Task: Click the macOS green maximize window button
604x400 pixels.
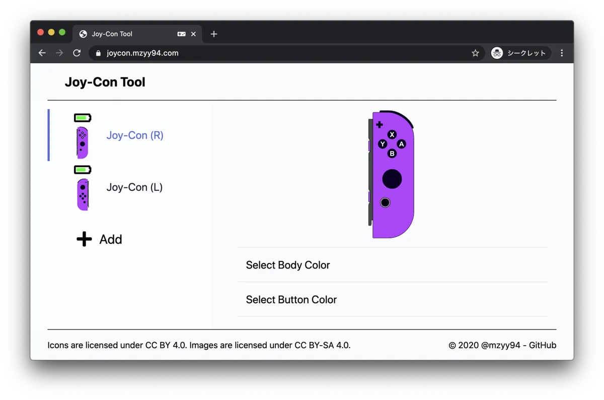Action: tap(62, 32)
